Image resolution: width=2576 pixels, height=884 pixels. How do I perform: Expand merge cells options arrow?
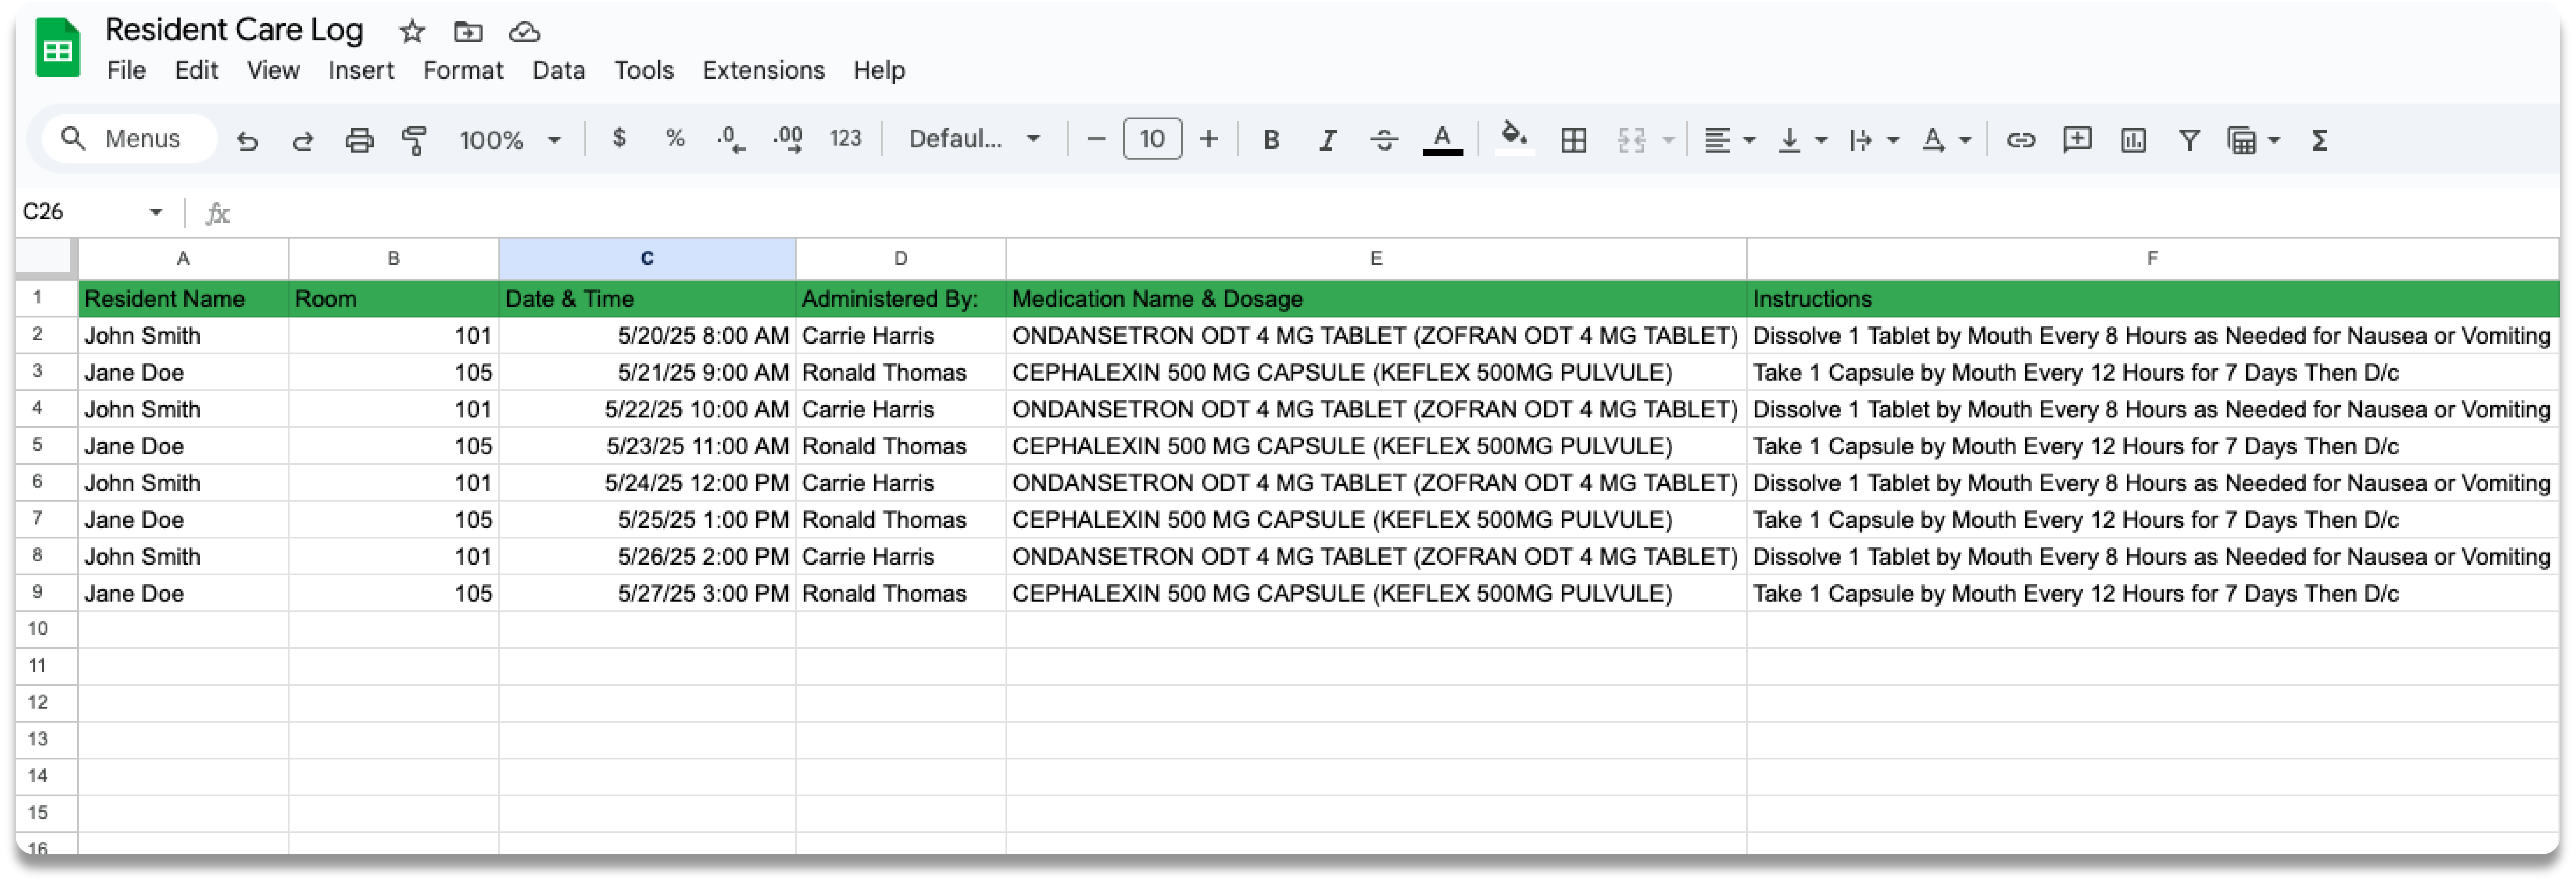point(1668,140)
